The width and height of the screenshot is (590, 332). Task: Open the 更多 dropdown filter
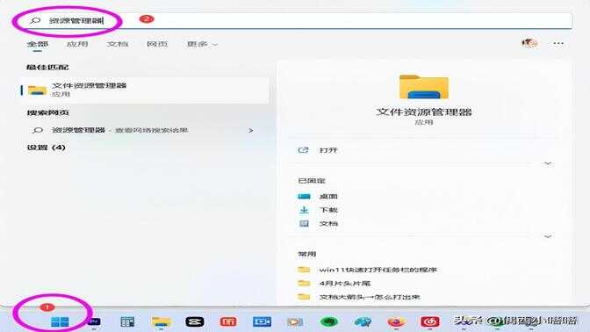pos(202,44)
